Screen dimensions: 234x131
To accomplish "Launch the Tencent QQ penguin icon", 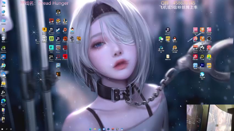I will (x=175, y=39).
